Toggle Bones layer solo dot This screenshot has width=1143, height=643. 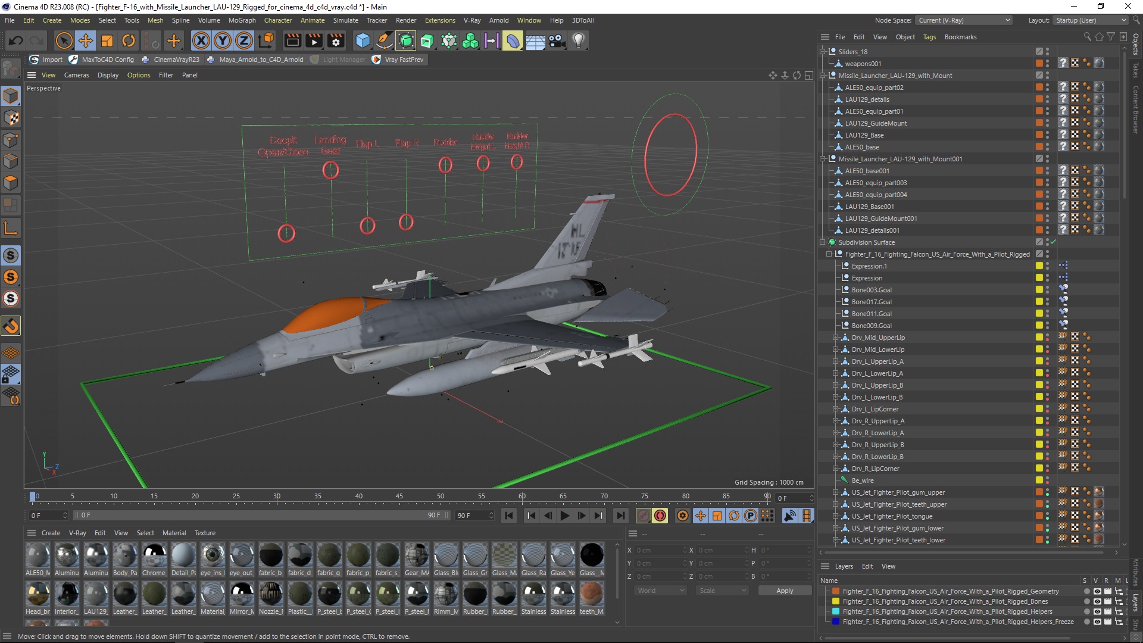[x=1086, y=601]
